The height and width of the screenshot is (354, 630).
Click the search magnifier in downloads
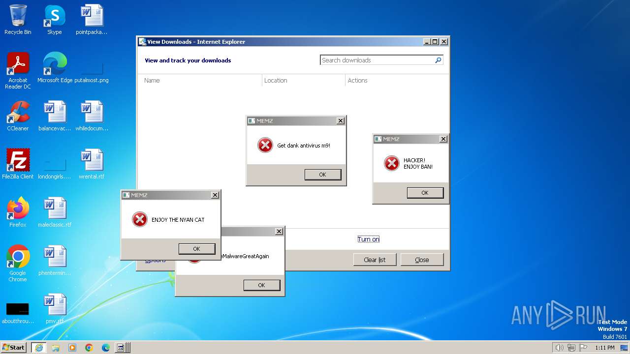tap(438, 60)
